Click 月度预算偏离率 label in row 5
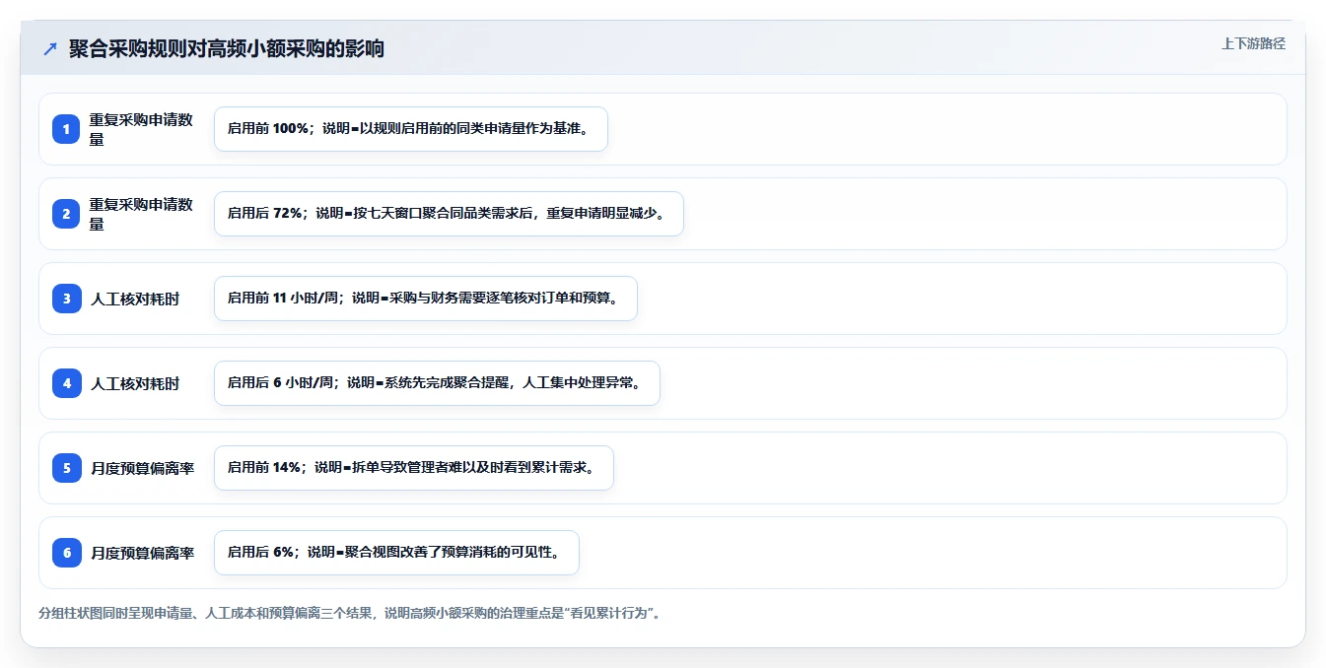 [142, 468]
